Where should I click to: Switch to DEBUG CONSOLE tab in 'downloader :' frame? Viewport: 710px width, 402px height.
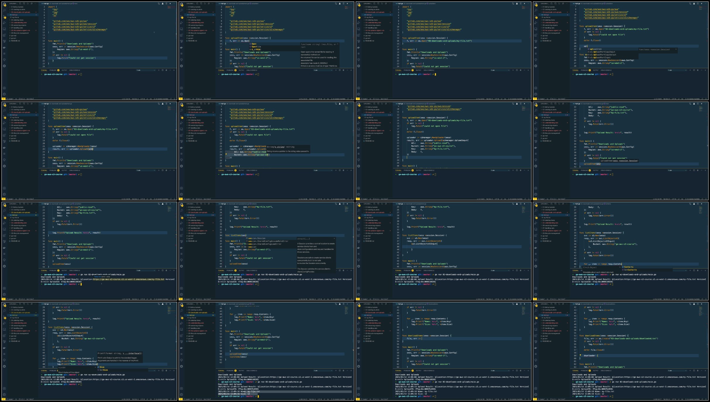pos(606,371)
